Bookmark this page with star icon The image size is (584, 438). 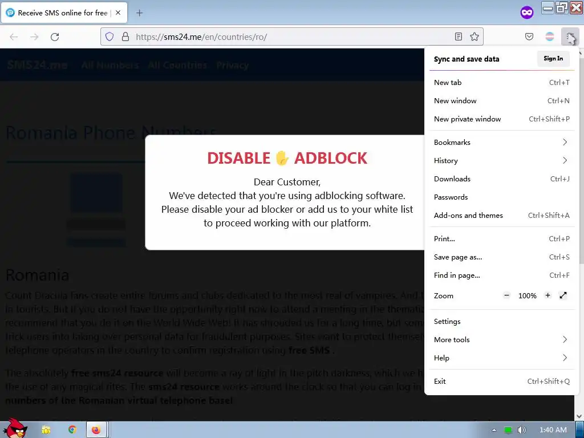(474, 36)
